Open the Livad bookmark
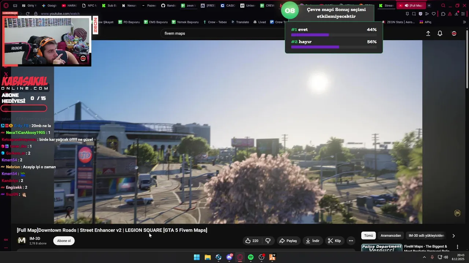The height and width of the screenshot is (263, 469). point(259,22)
